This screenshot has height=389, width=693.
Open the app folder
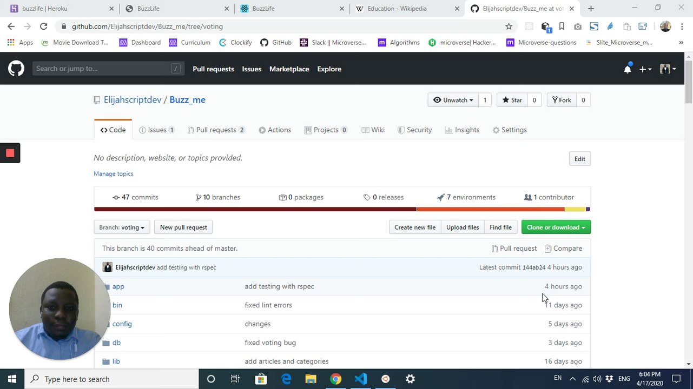pyautogui.click(x=118, y=286)
